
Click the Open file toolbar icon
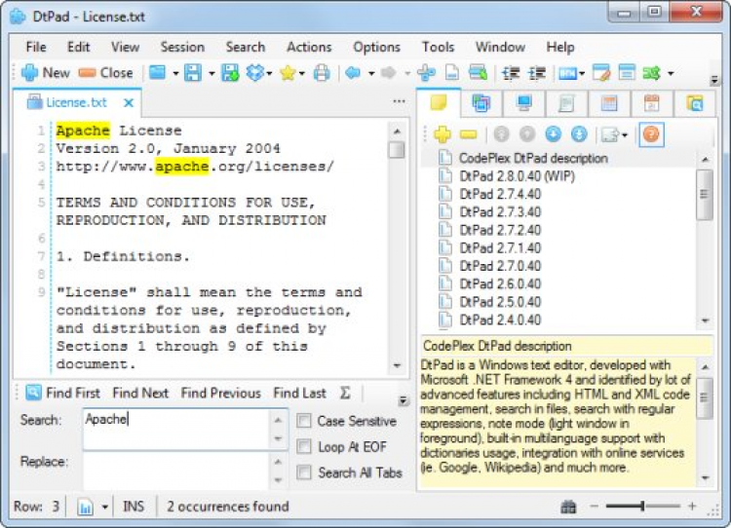158,73
